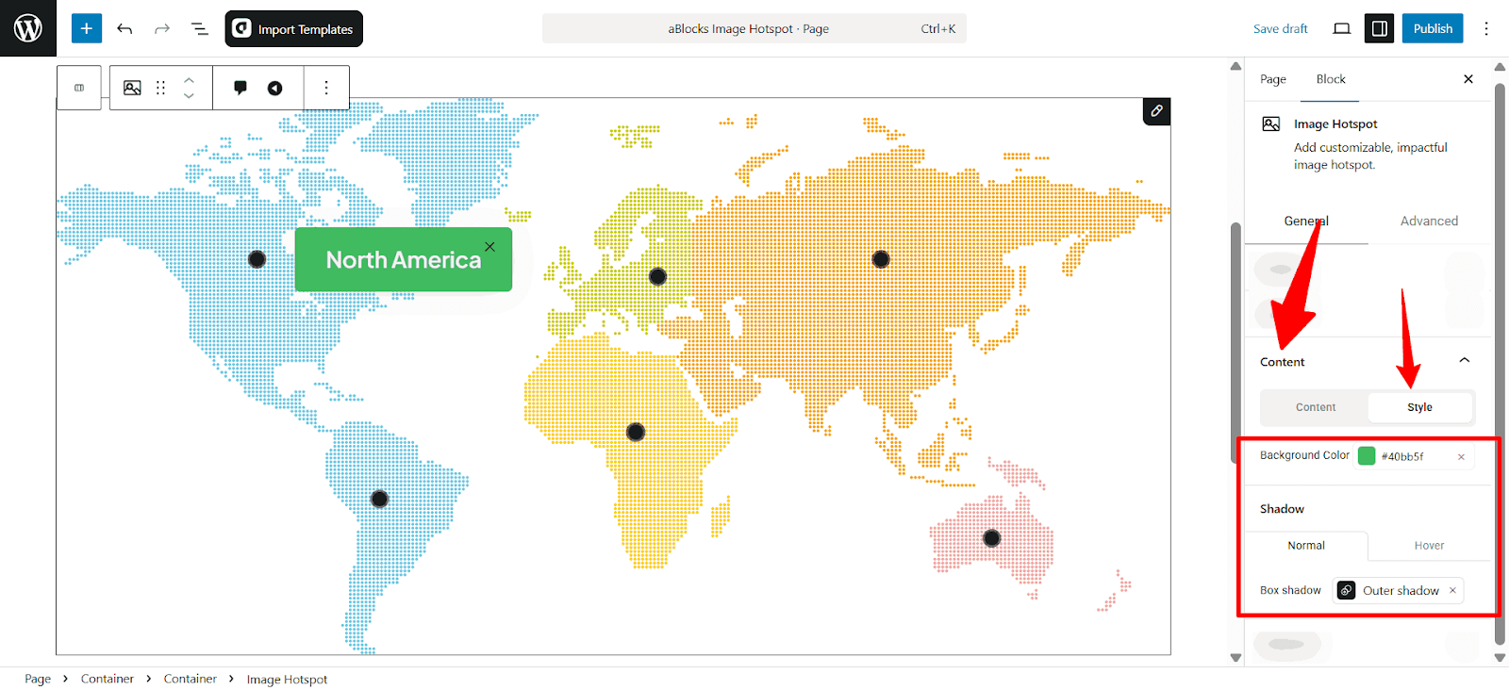This screenshot has width=1509, height=690.
Task: Switch to the Block sidebar tab
Action: point(1331,79)
